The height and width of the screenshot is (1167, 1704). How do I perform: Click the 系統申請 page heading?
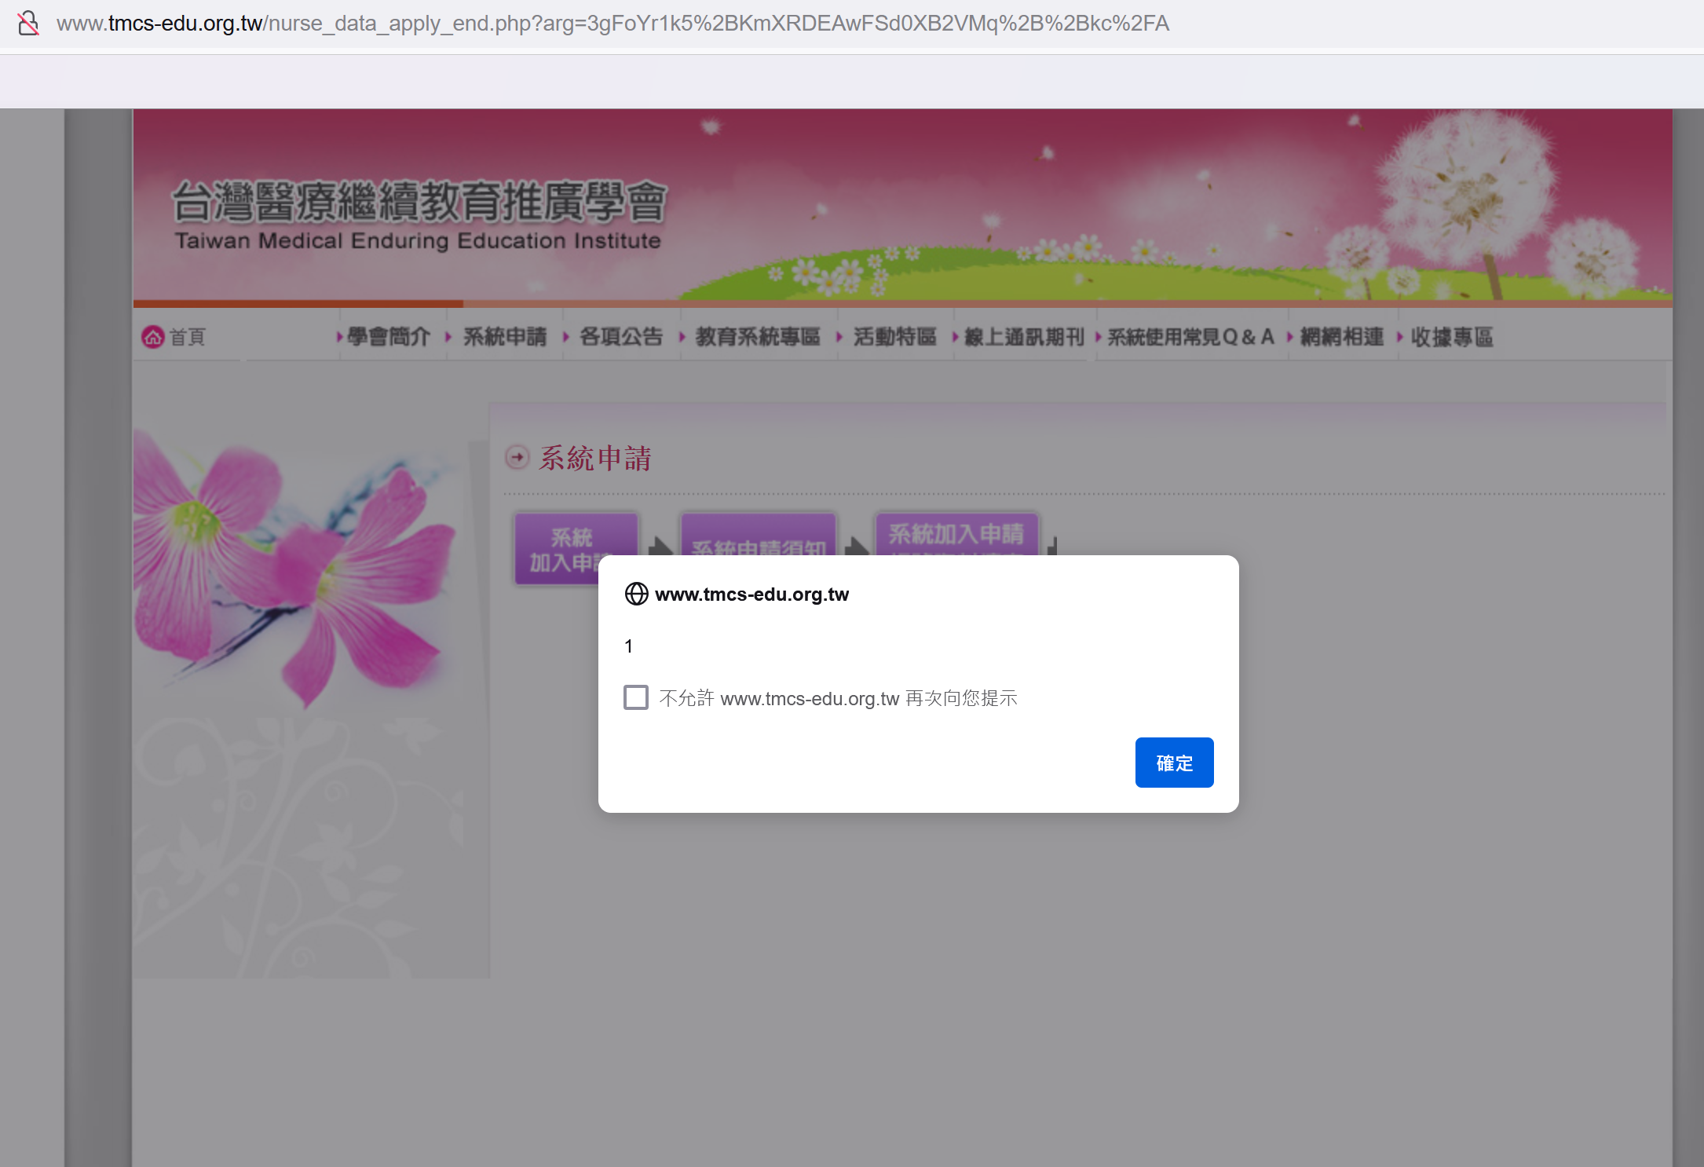coord(595,458)
